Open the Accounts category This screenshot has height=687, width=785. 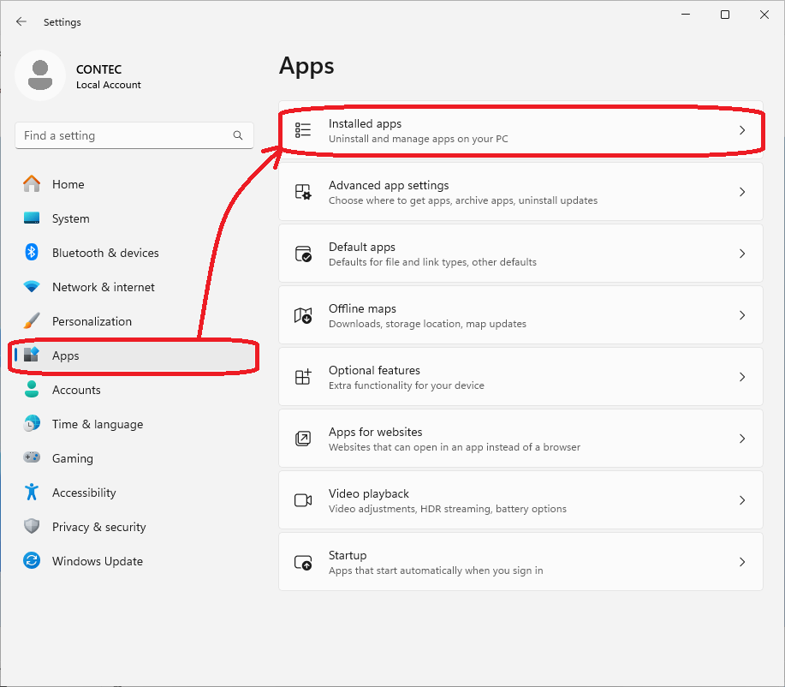[76, 390]
